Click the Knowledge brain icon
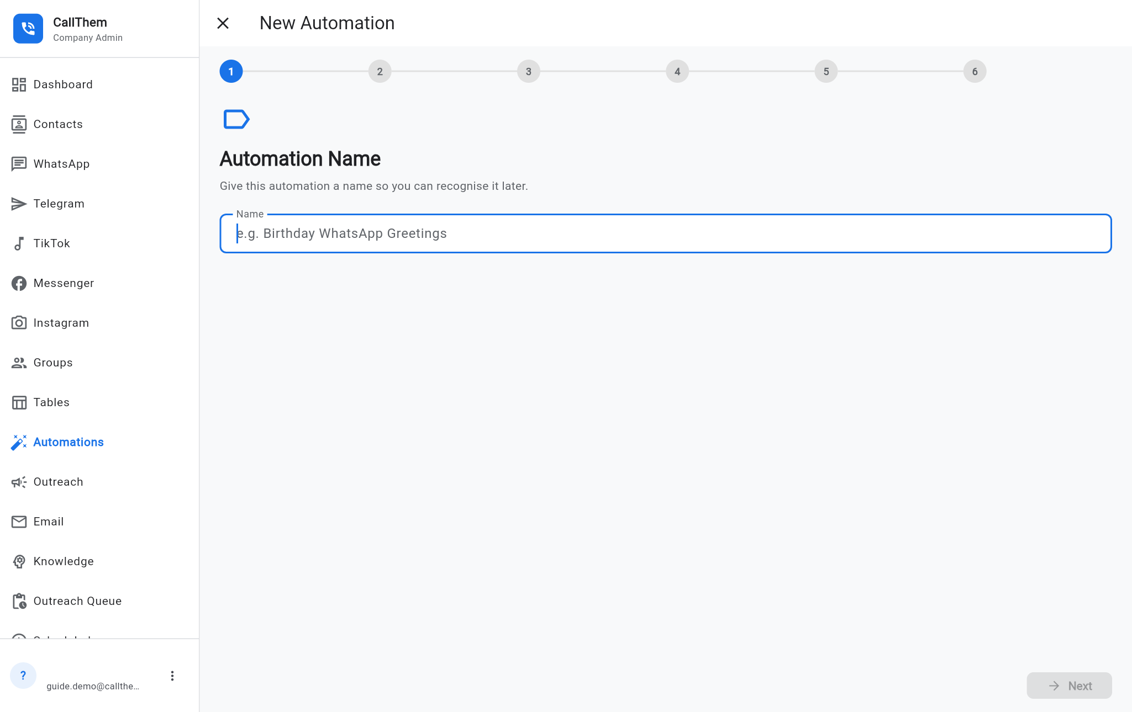Viewport: 1132px width, 712px height. pyautogui.click(x=19, y=561)
